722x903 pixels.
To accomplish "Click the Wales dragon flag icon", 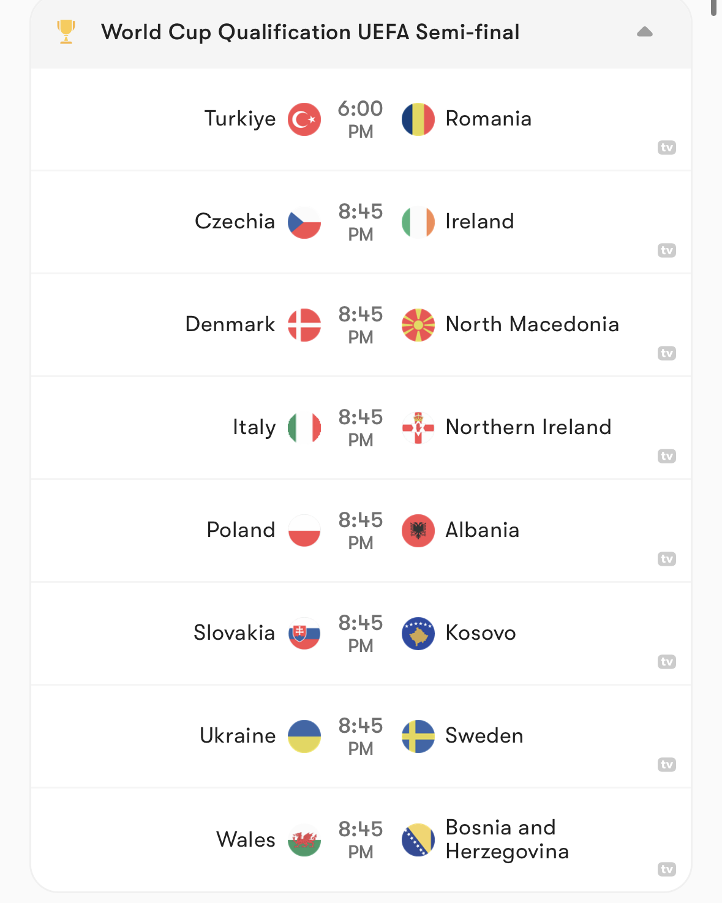I will (304, 840).
